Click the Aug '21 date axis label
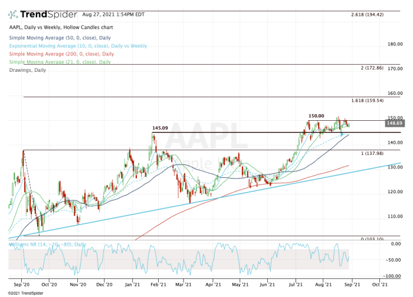 (323, 285)
